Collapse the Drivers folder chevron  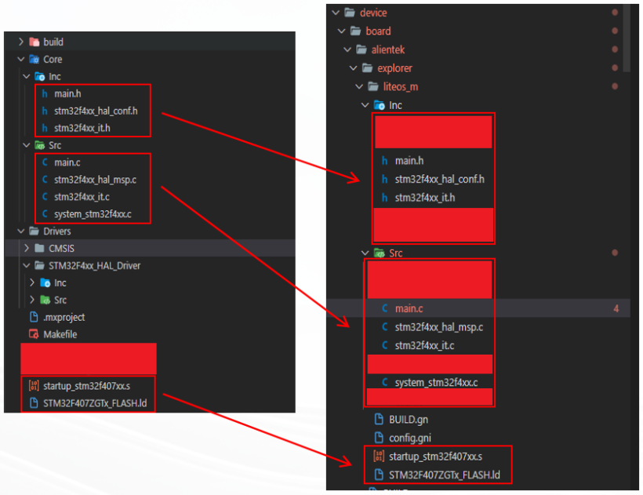coord(21,231)
